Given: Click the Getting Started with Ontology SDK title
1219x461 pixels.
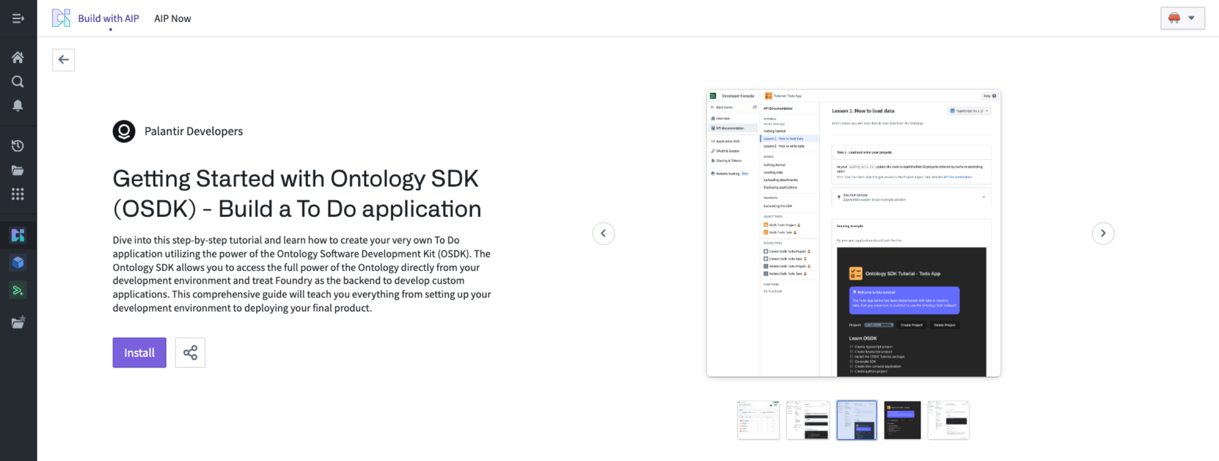Looking at the screenshot, I should coord(297,193).
